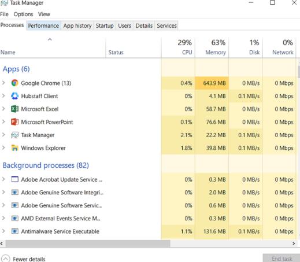
Task: Switch to the App history tab
Action: point(77,25)
